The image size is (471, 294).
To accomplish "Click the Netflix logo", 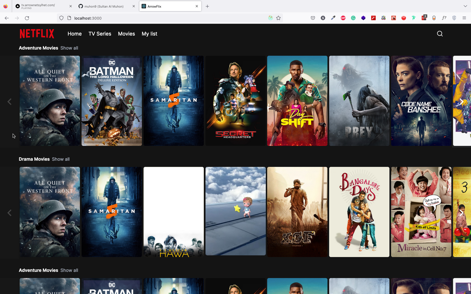I will tap(37, 34).
